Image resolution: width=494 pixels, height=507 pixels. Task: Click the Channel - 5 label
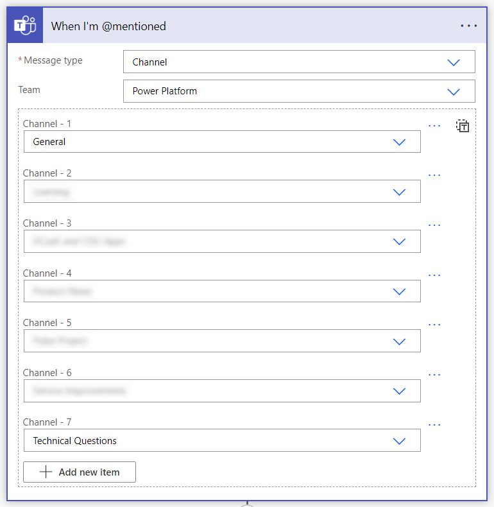pos(47,323)
